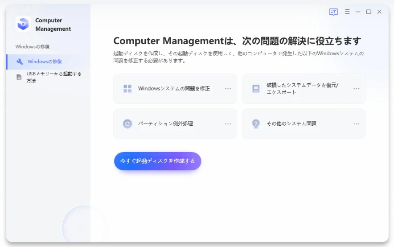Viewport: 394px width, 247px height.
Task: Expand more options for パーティション例外処理
Action: 228,124
